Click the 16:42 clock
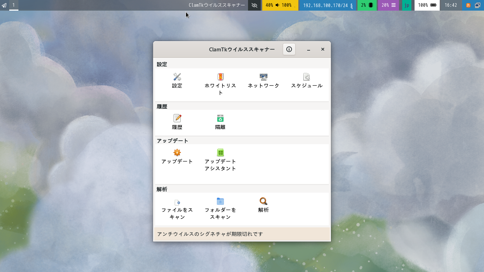 pos(451,5)
